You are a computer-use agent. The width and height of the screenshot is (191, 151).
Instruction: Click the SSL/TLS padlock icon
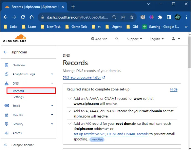(6, 115)
